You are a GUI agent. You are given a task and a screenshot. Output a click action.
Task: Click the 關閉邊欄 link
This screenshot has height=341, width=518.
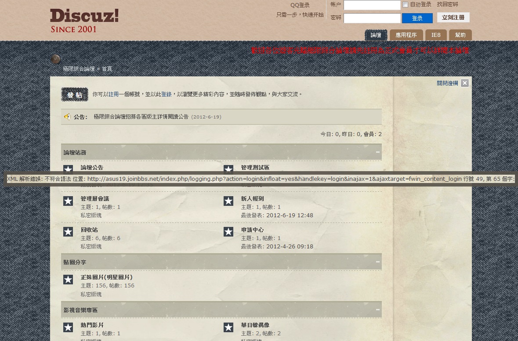tap(447, 83)
